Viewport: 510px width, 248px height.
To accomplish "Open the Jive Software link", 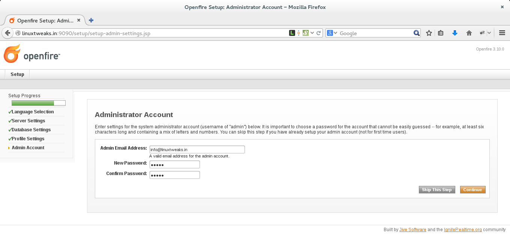I will tap(413, 230).
